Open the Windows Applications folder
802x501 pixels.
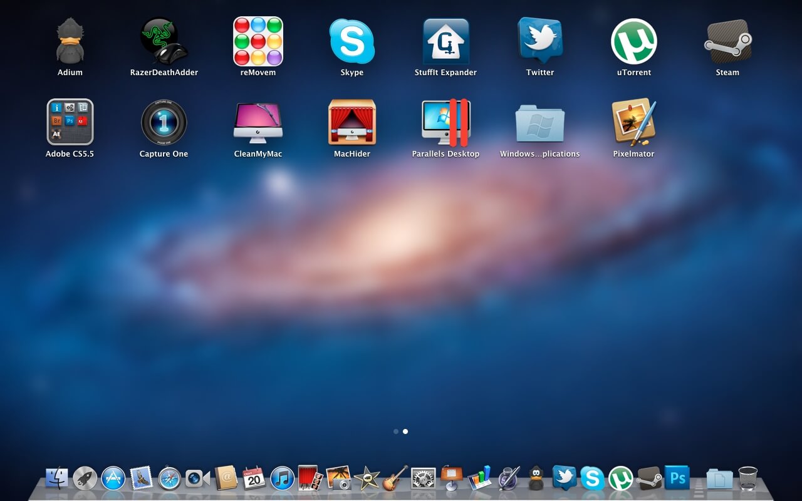(x=540, y=123)
